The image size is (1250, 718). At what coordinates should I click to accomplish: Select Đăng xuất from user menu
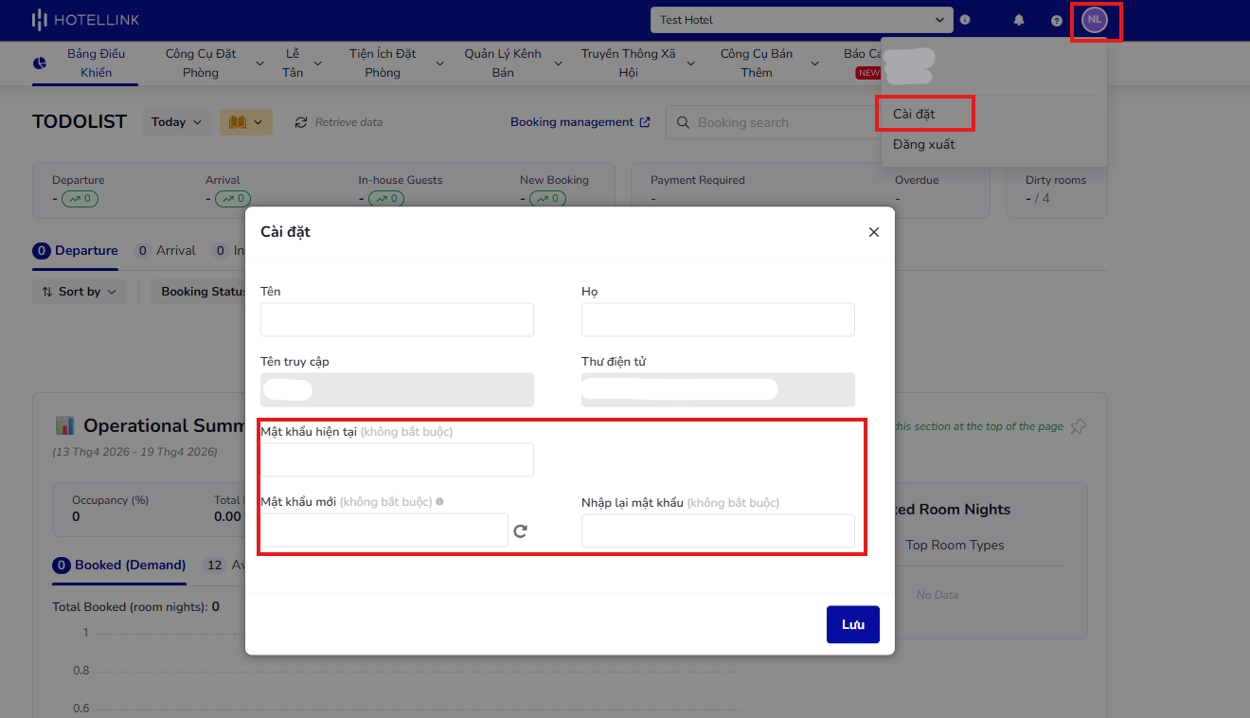coord(923,145)
